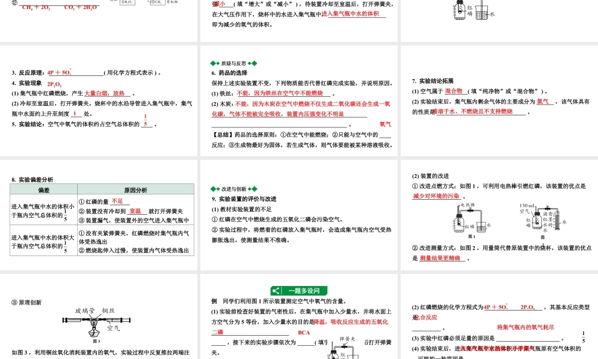Click the 测量结果更精确 highlighted answer
The width and height of the screenshot is (598, 359).
[x=442, y=257]
